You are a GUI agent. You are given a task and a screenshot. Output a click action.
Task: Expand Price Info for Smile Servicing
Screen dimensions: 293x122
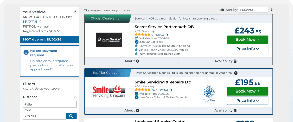coord(247,101)
